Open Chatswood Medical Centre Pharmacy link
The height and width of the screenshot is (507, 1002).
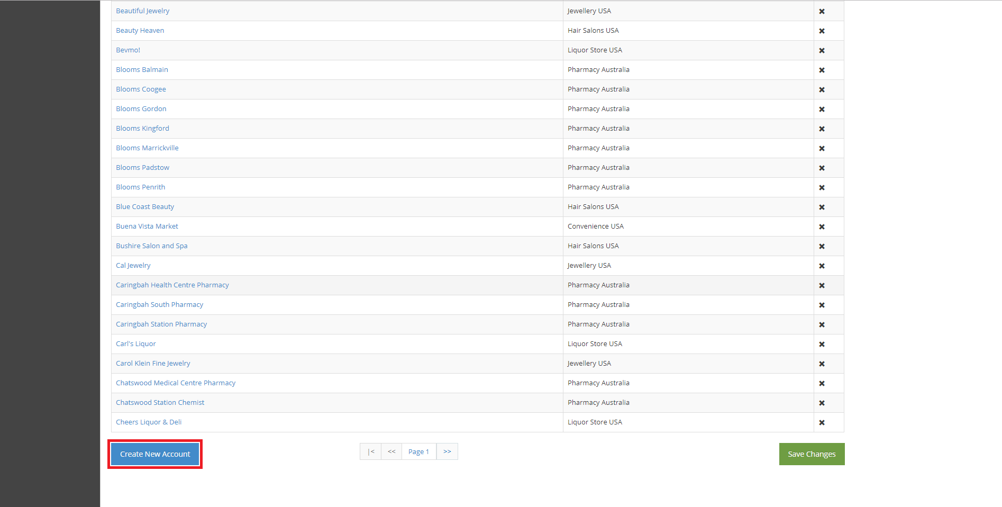pos(176,383)
